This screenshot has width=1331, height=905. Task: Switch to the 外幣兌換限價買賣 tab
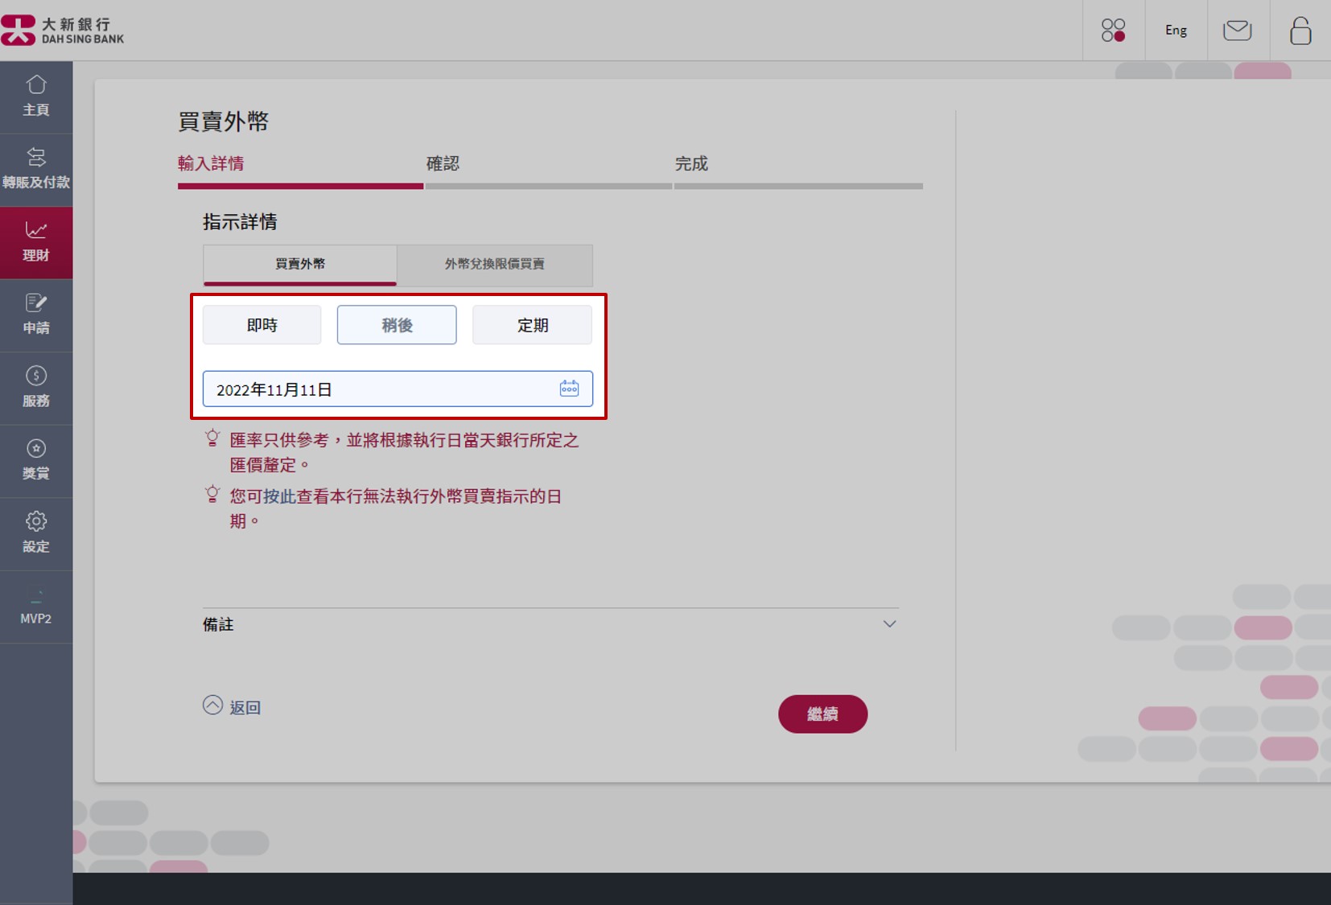494,264
